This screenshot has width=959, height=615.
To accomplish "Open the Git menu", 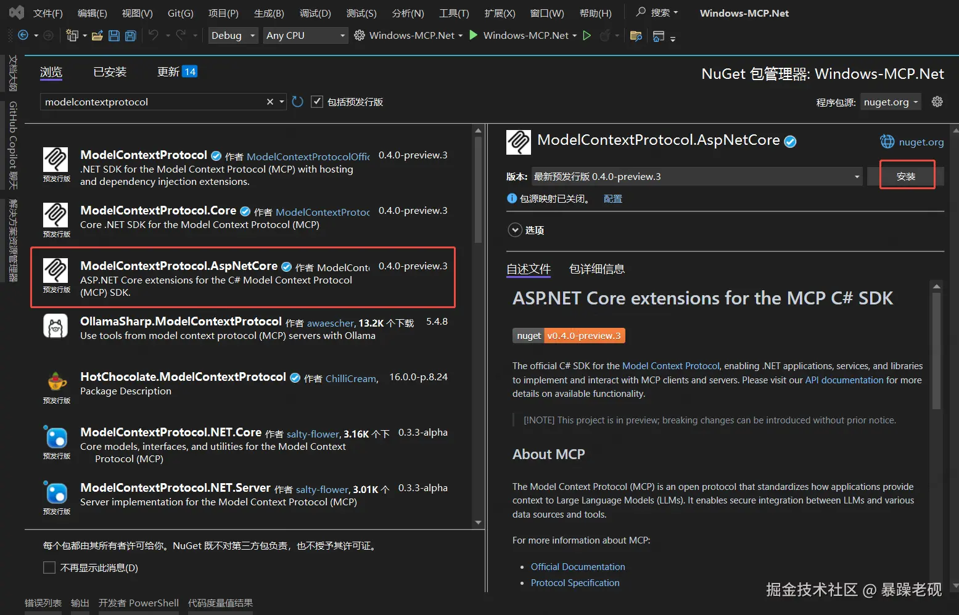I will (180, 13).
